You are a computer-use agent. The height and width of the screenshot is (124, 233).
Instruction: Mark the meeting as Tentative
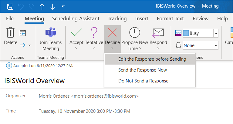pyautogui.click(x=94, y=33)
